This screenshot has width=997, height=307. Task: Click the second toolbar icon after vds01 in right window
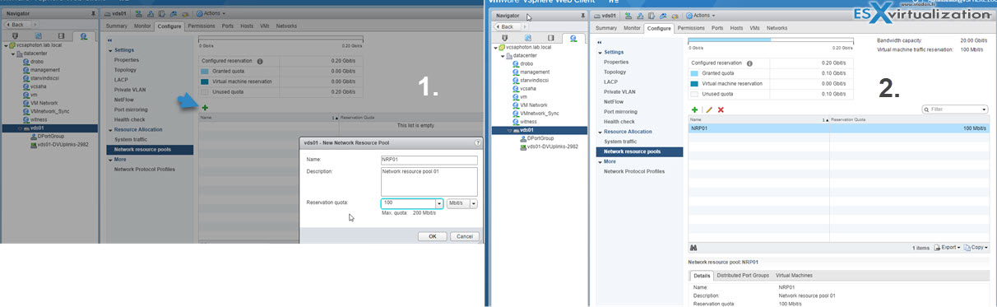click(640, 16)
